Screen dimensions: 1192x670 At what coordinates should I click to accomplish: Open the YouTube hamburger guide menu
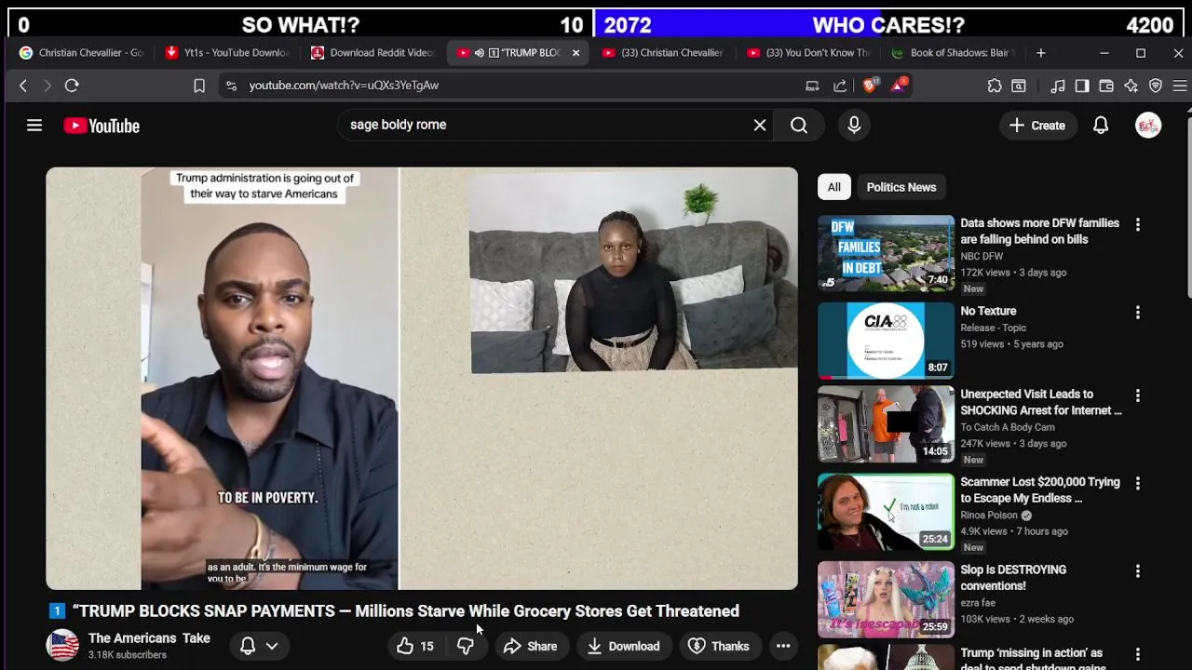(34, 126)
